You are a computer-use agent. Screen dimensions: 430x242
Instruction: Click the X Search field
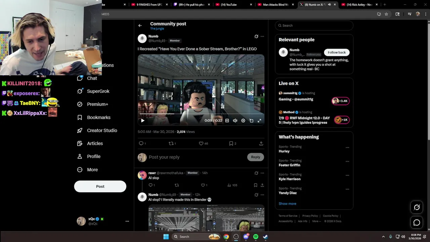click(x=314, y=26)
